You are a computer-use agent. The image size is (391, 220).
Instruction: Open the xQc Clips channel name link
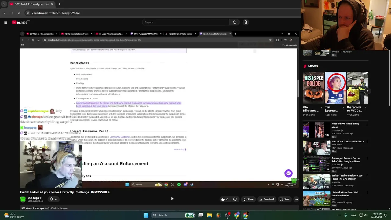coord(33,198)
